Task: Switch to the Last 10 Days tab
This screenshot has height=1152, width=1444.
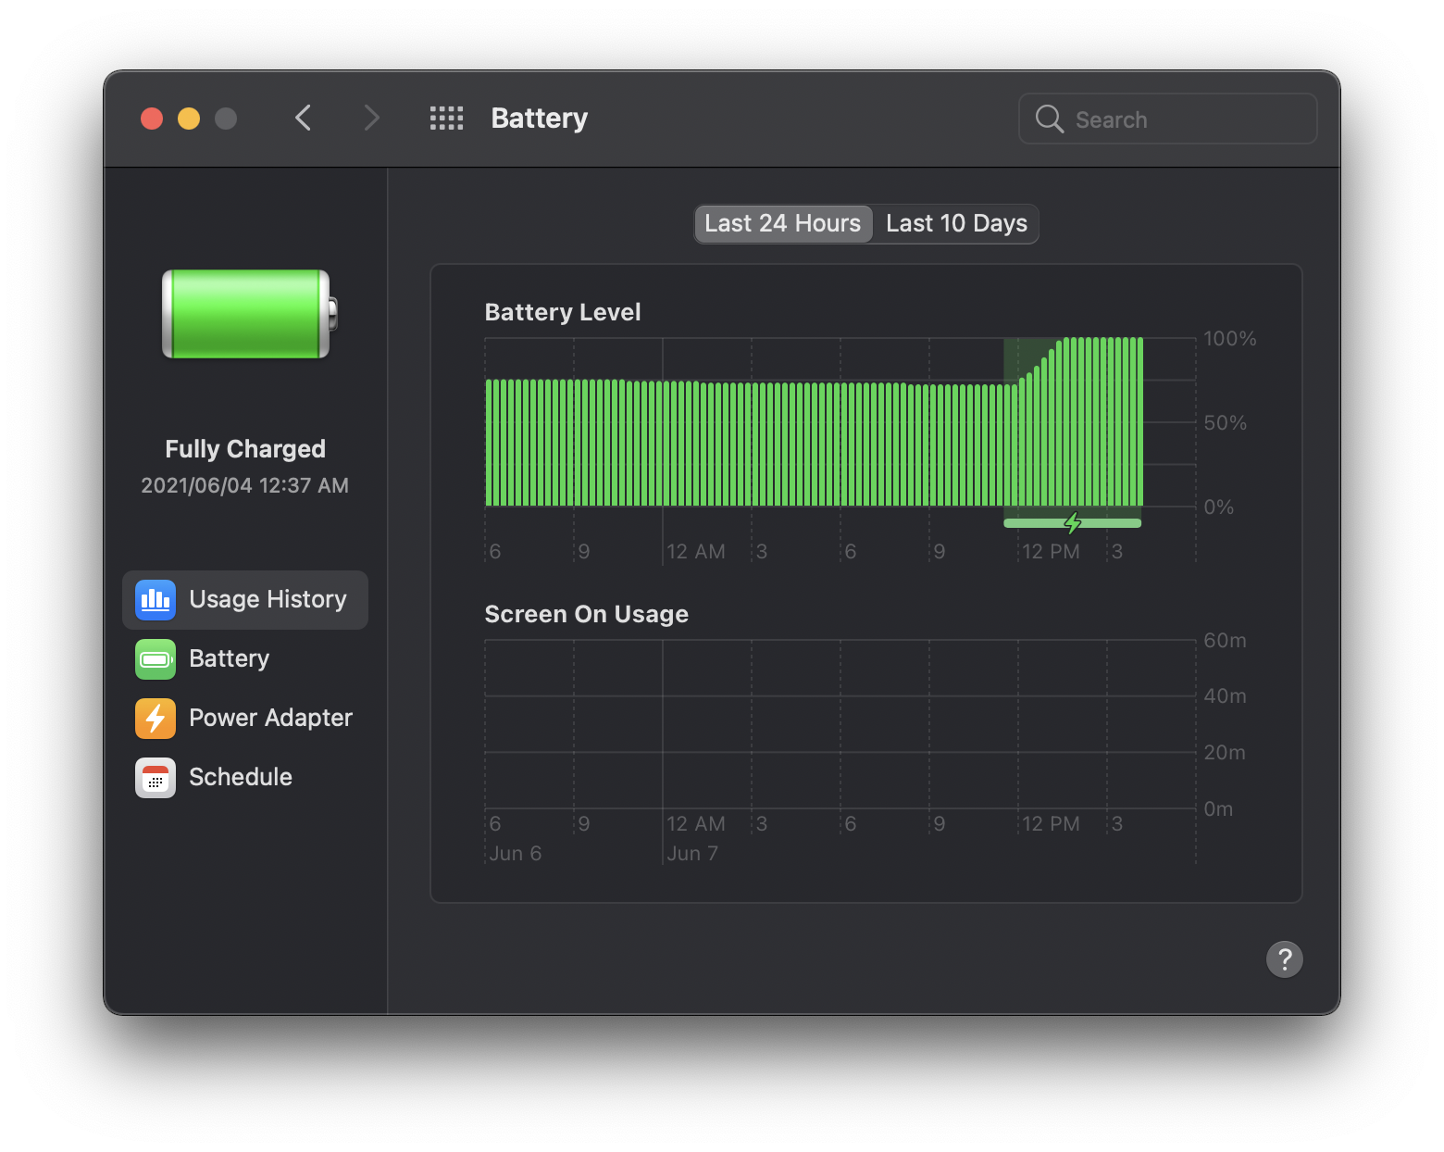Action: 956,224
